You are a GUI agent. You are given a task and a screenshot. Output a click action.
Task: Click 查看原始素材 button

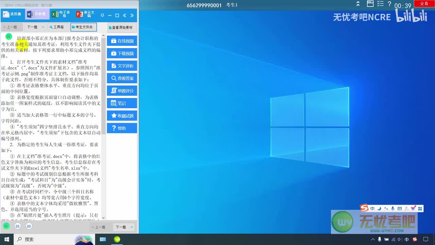point(122,28)
